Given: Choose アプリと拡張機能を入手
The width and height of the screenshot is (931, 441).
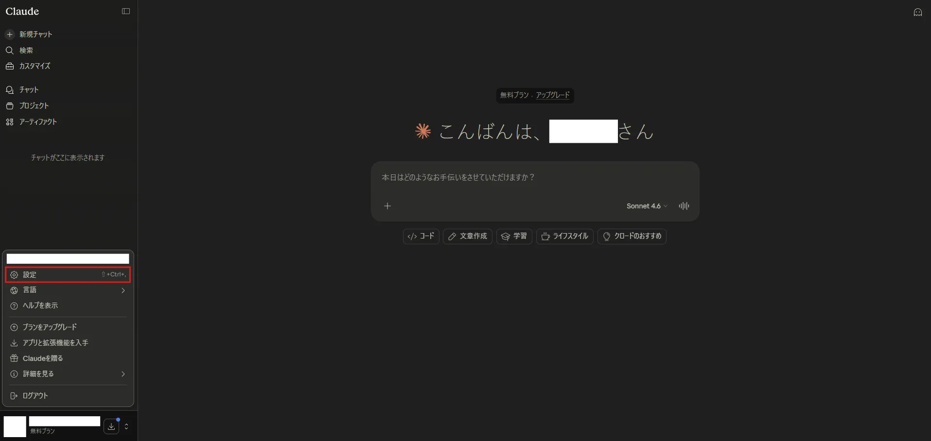Looking at the screenshot, I should (68, 343).
